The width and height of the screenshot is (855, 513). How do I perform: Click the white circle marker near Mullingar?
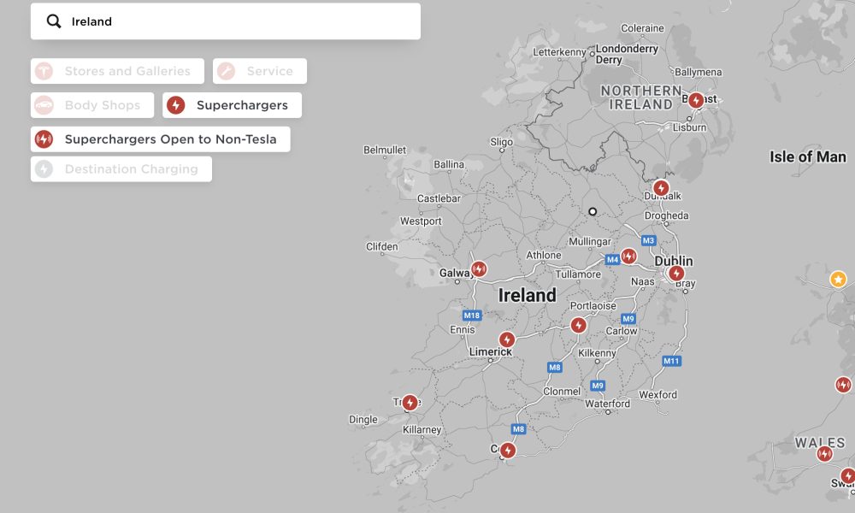tap(593, 211)
